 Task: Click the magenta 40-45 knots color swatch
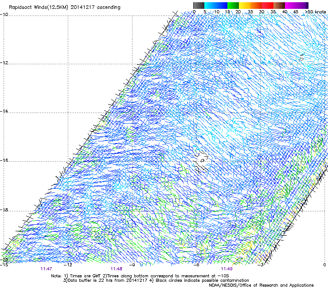[291, 5]
